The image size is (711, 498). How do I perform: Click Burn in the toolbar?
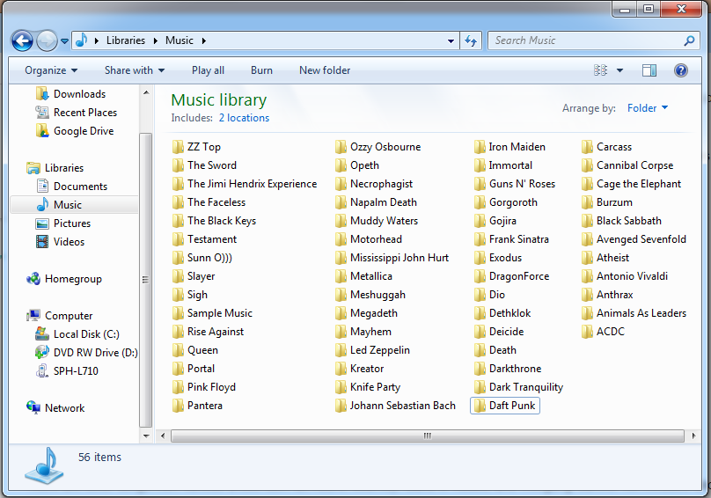261,70
